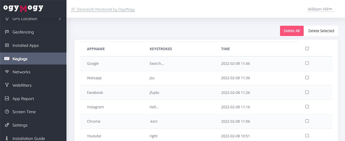Go to App Report page
The width and height of the screenshot is (345, 141).
33,98
